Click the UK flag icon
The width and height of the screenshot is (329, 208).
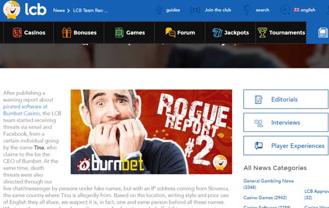point(297,10)
